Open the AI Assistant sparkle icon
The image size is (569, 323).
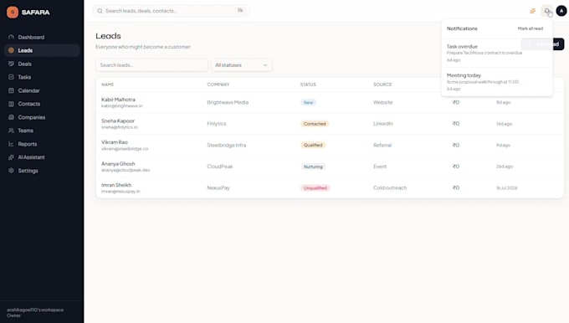pos(11,157)
